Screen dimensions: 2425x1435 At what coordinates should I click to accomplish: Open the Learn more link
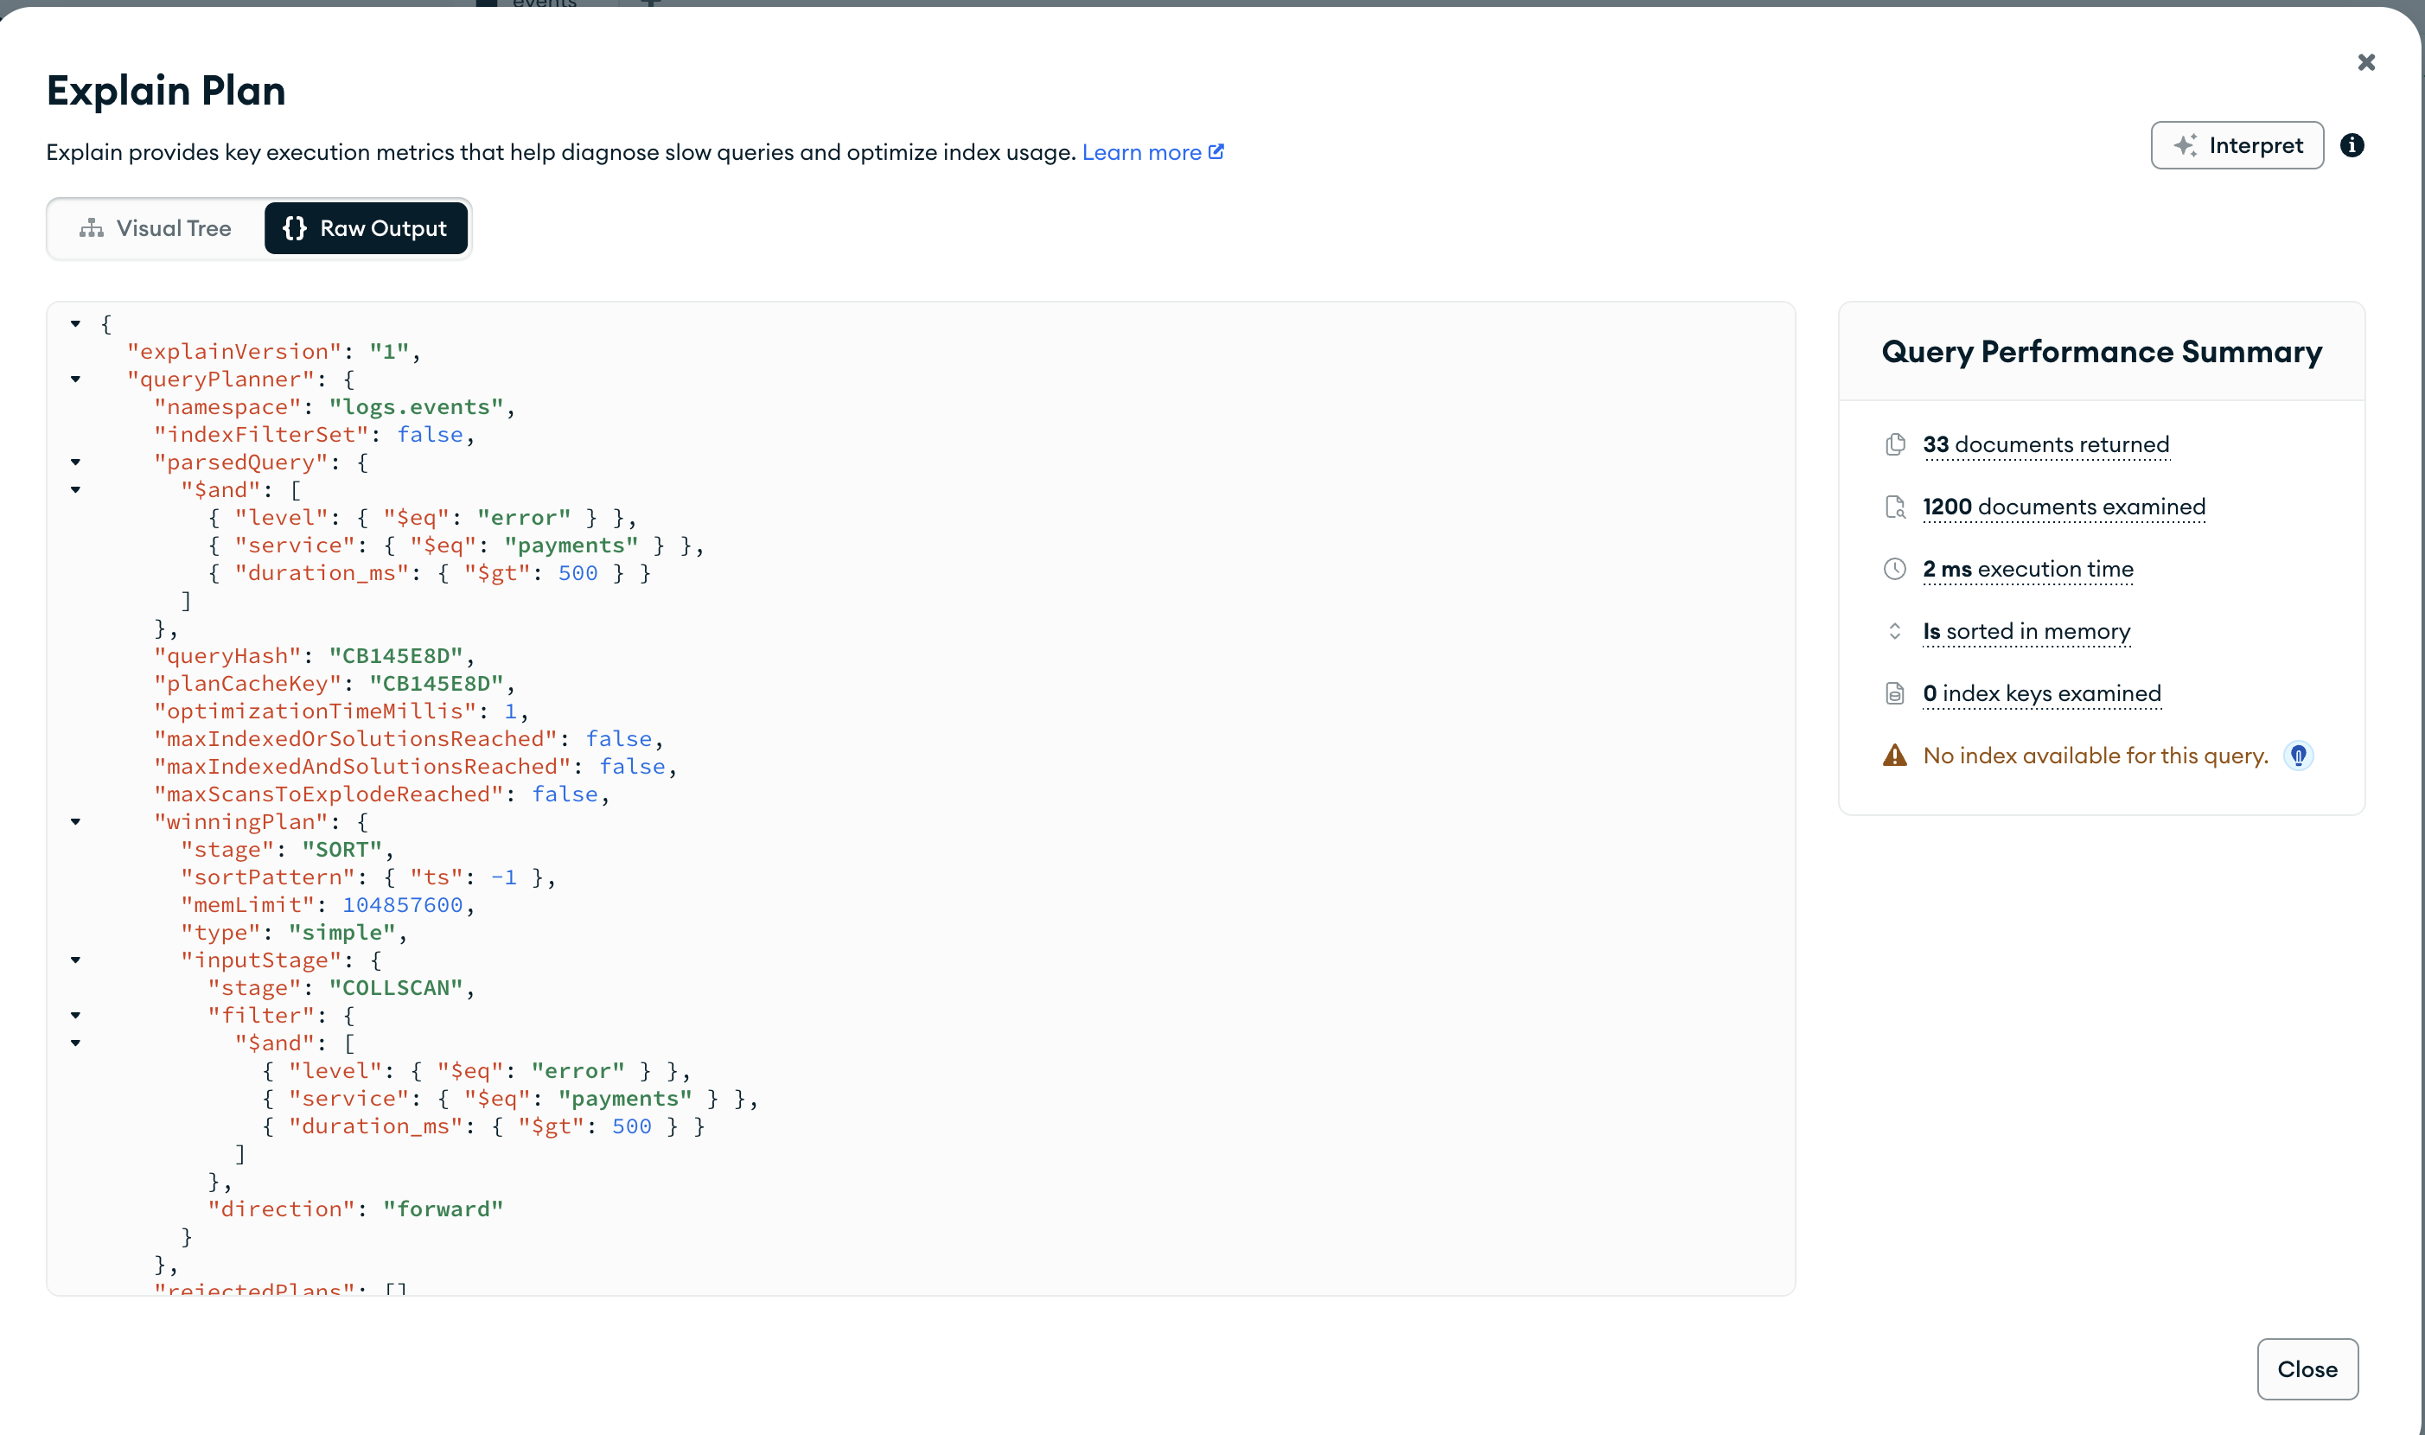click(1152, 152)
